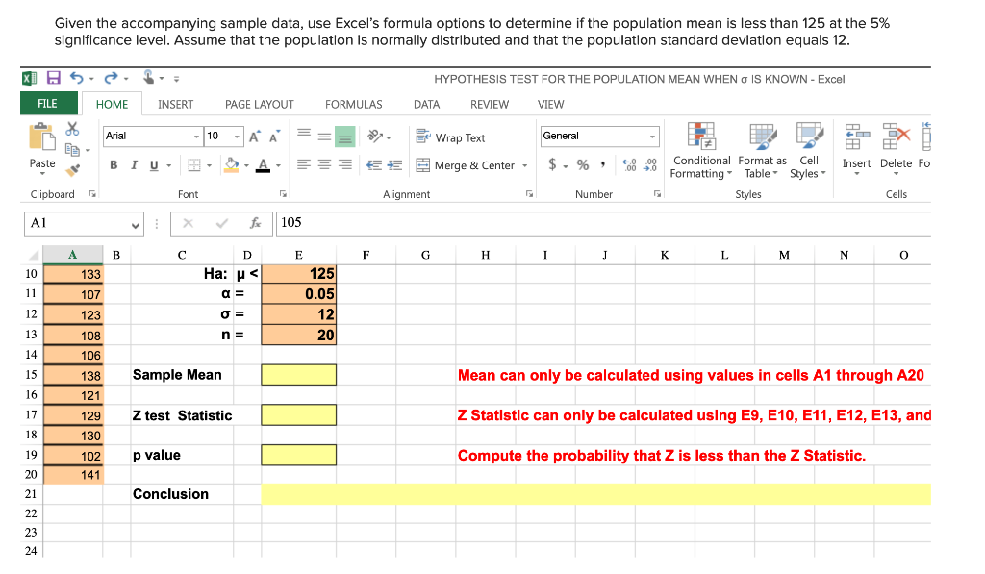This screenshot has width=985, height=574.
Task: Click Merge & Center button
Action: click(x=466, y=165)
